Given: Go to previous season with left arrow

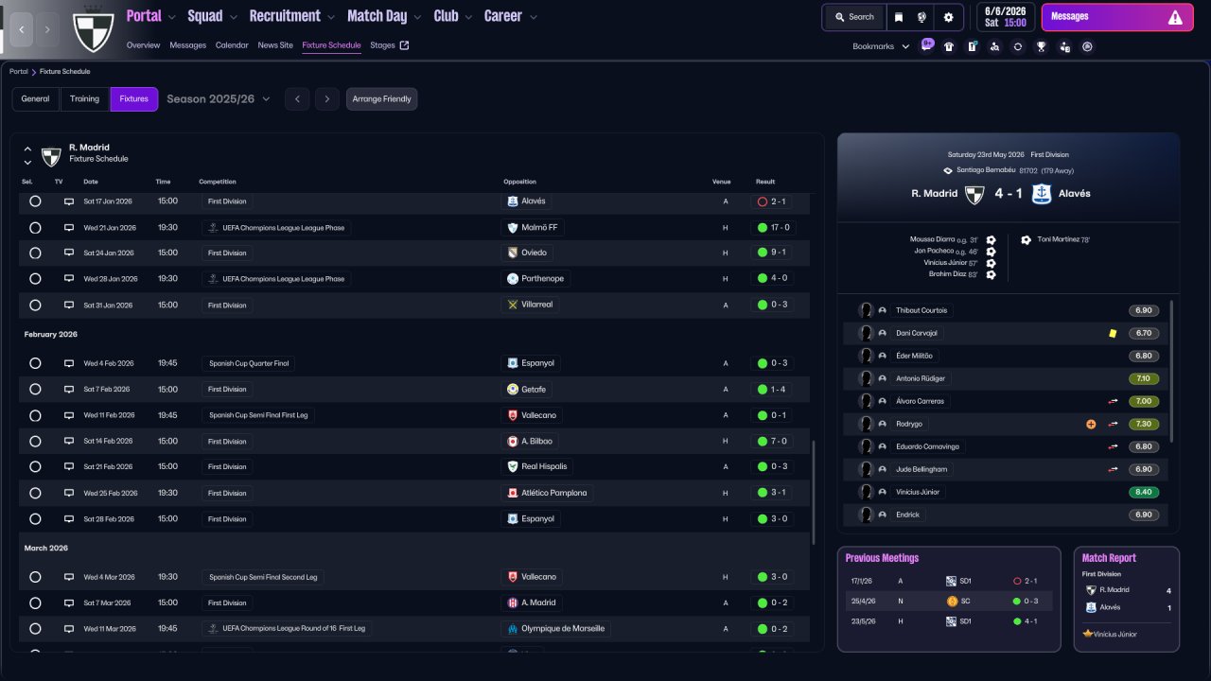Looking at the screenshot, I should (x=297, y=99).
